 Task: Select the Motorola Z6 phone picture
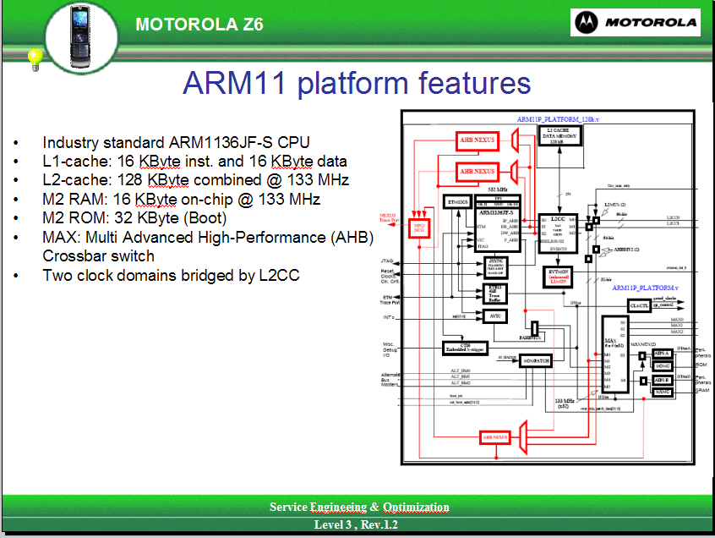[80, 37]
